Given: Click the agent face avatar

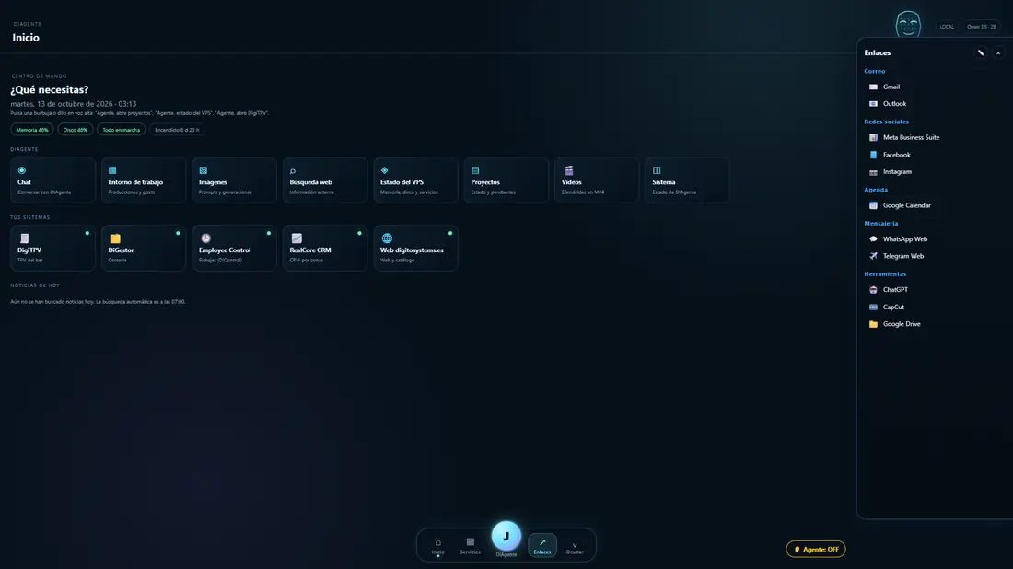Looking at the screenshot, I should (x=908, y=25).
